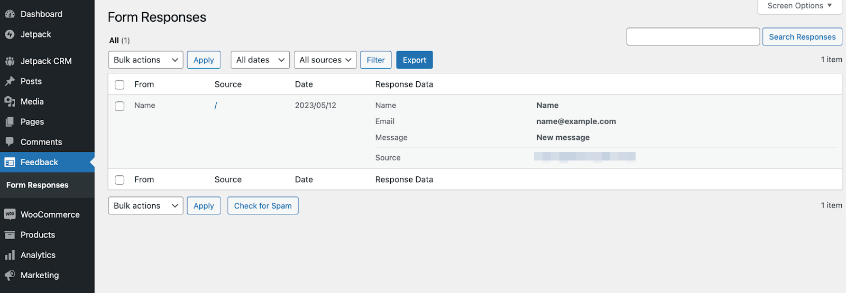Expand the All dates filter dropdown
This screenshot has height=293, width=846.
point(260,60)
